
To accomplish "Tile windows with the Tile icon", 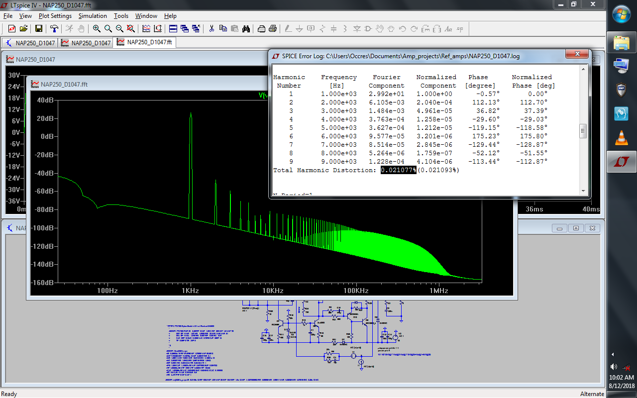I will [x=173, y=28].
